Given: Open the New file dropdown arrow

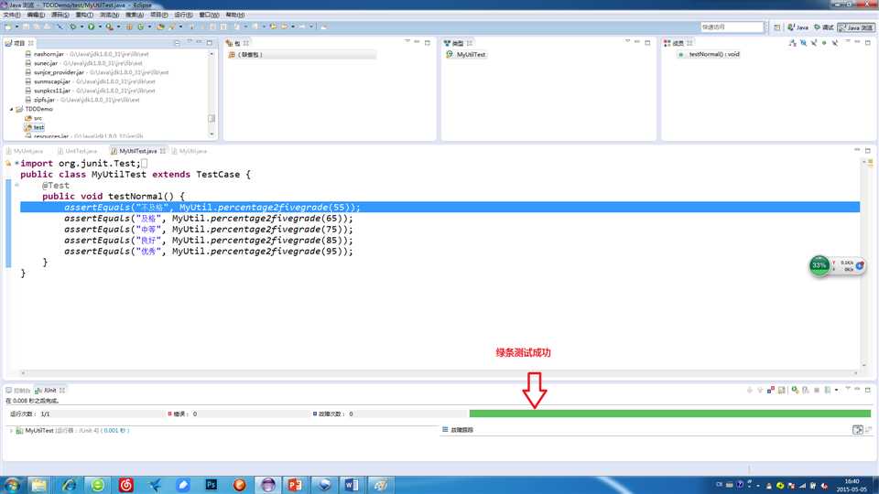Looking at the screenshot, I should tap(16, 27).
